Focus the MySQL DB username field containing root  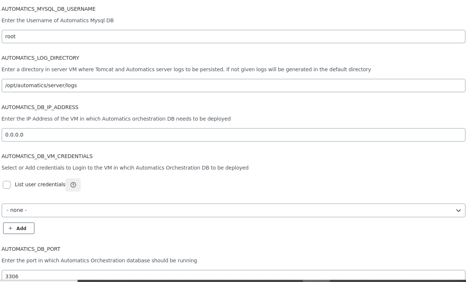click(x=233, y=37)
